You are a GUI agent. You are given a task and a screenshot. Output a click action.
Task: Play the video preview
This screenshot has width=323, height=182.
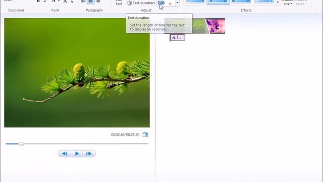point(77,154)
